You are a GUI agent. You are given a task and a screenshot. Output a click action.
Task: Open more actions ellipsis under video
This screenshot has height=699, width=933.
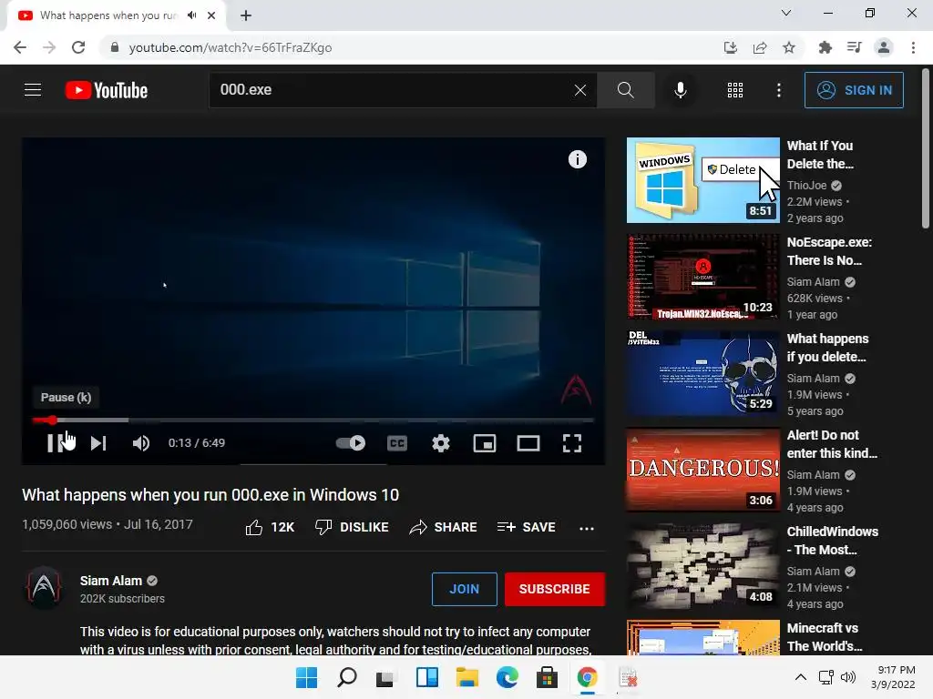pyautogui.click(x=587, y=528)
